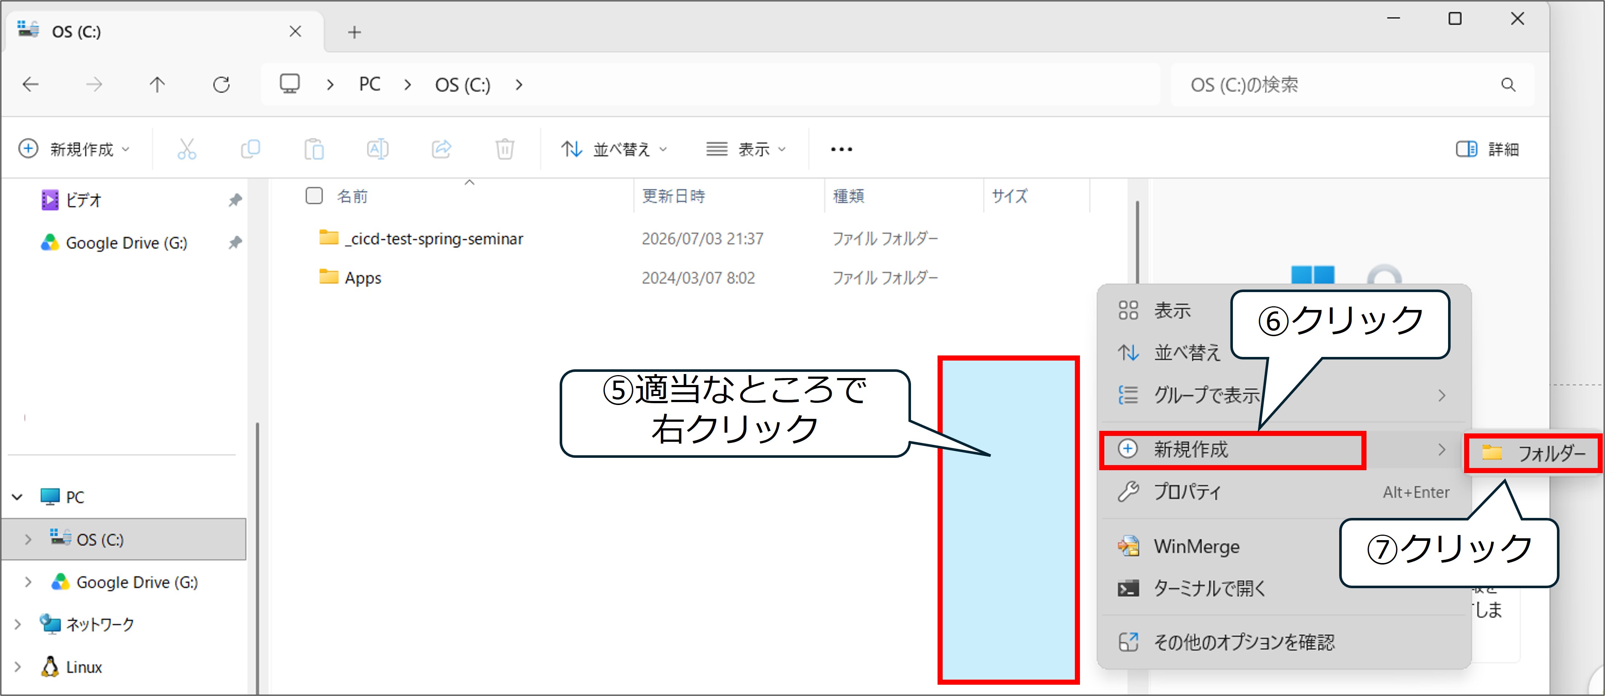Click the file list vertical scrollbar

pyautogui.click(x=1137, y=243)
